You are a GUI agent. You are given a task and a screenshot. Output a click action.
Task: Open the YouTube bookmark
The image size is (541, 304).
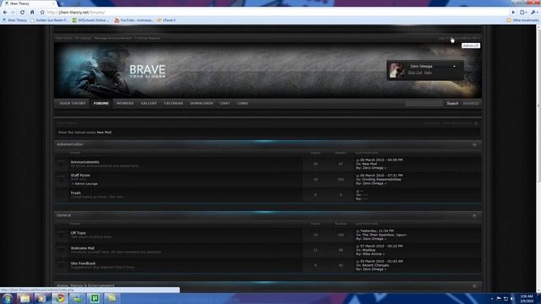point(134,20)
